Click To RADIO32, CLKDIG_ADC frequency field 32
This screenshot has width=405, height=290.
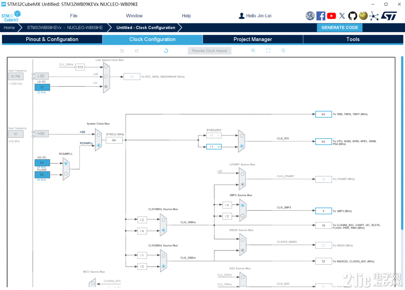[323, 261]
